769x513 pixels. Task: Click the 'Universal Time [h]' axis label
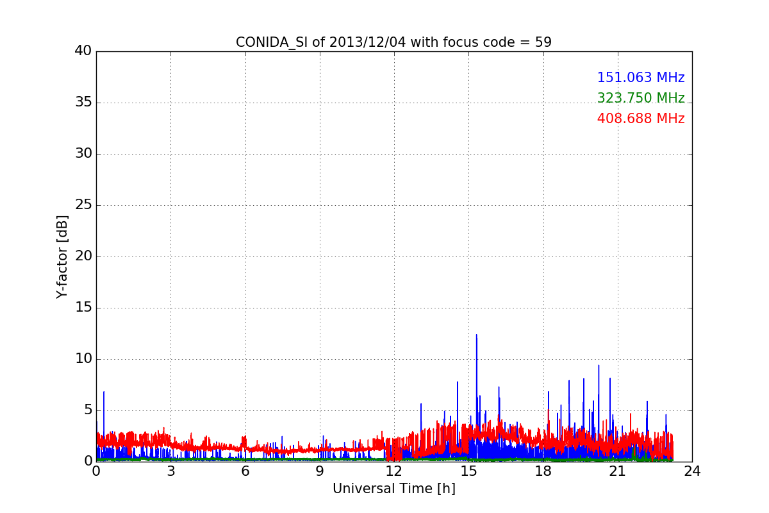tap(394, 489)
